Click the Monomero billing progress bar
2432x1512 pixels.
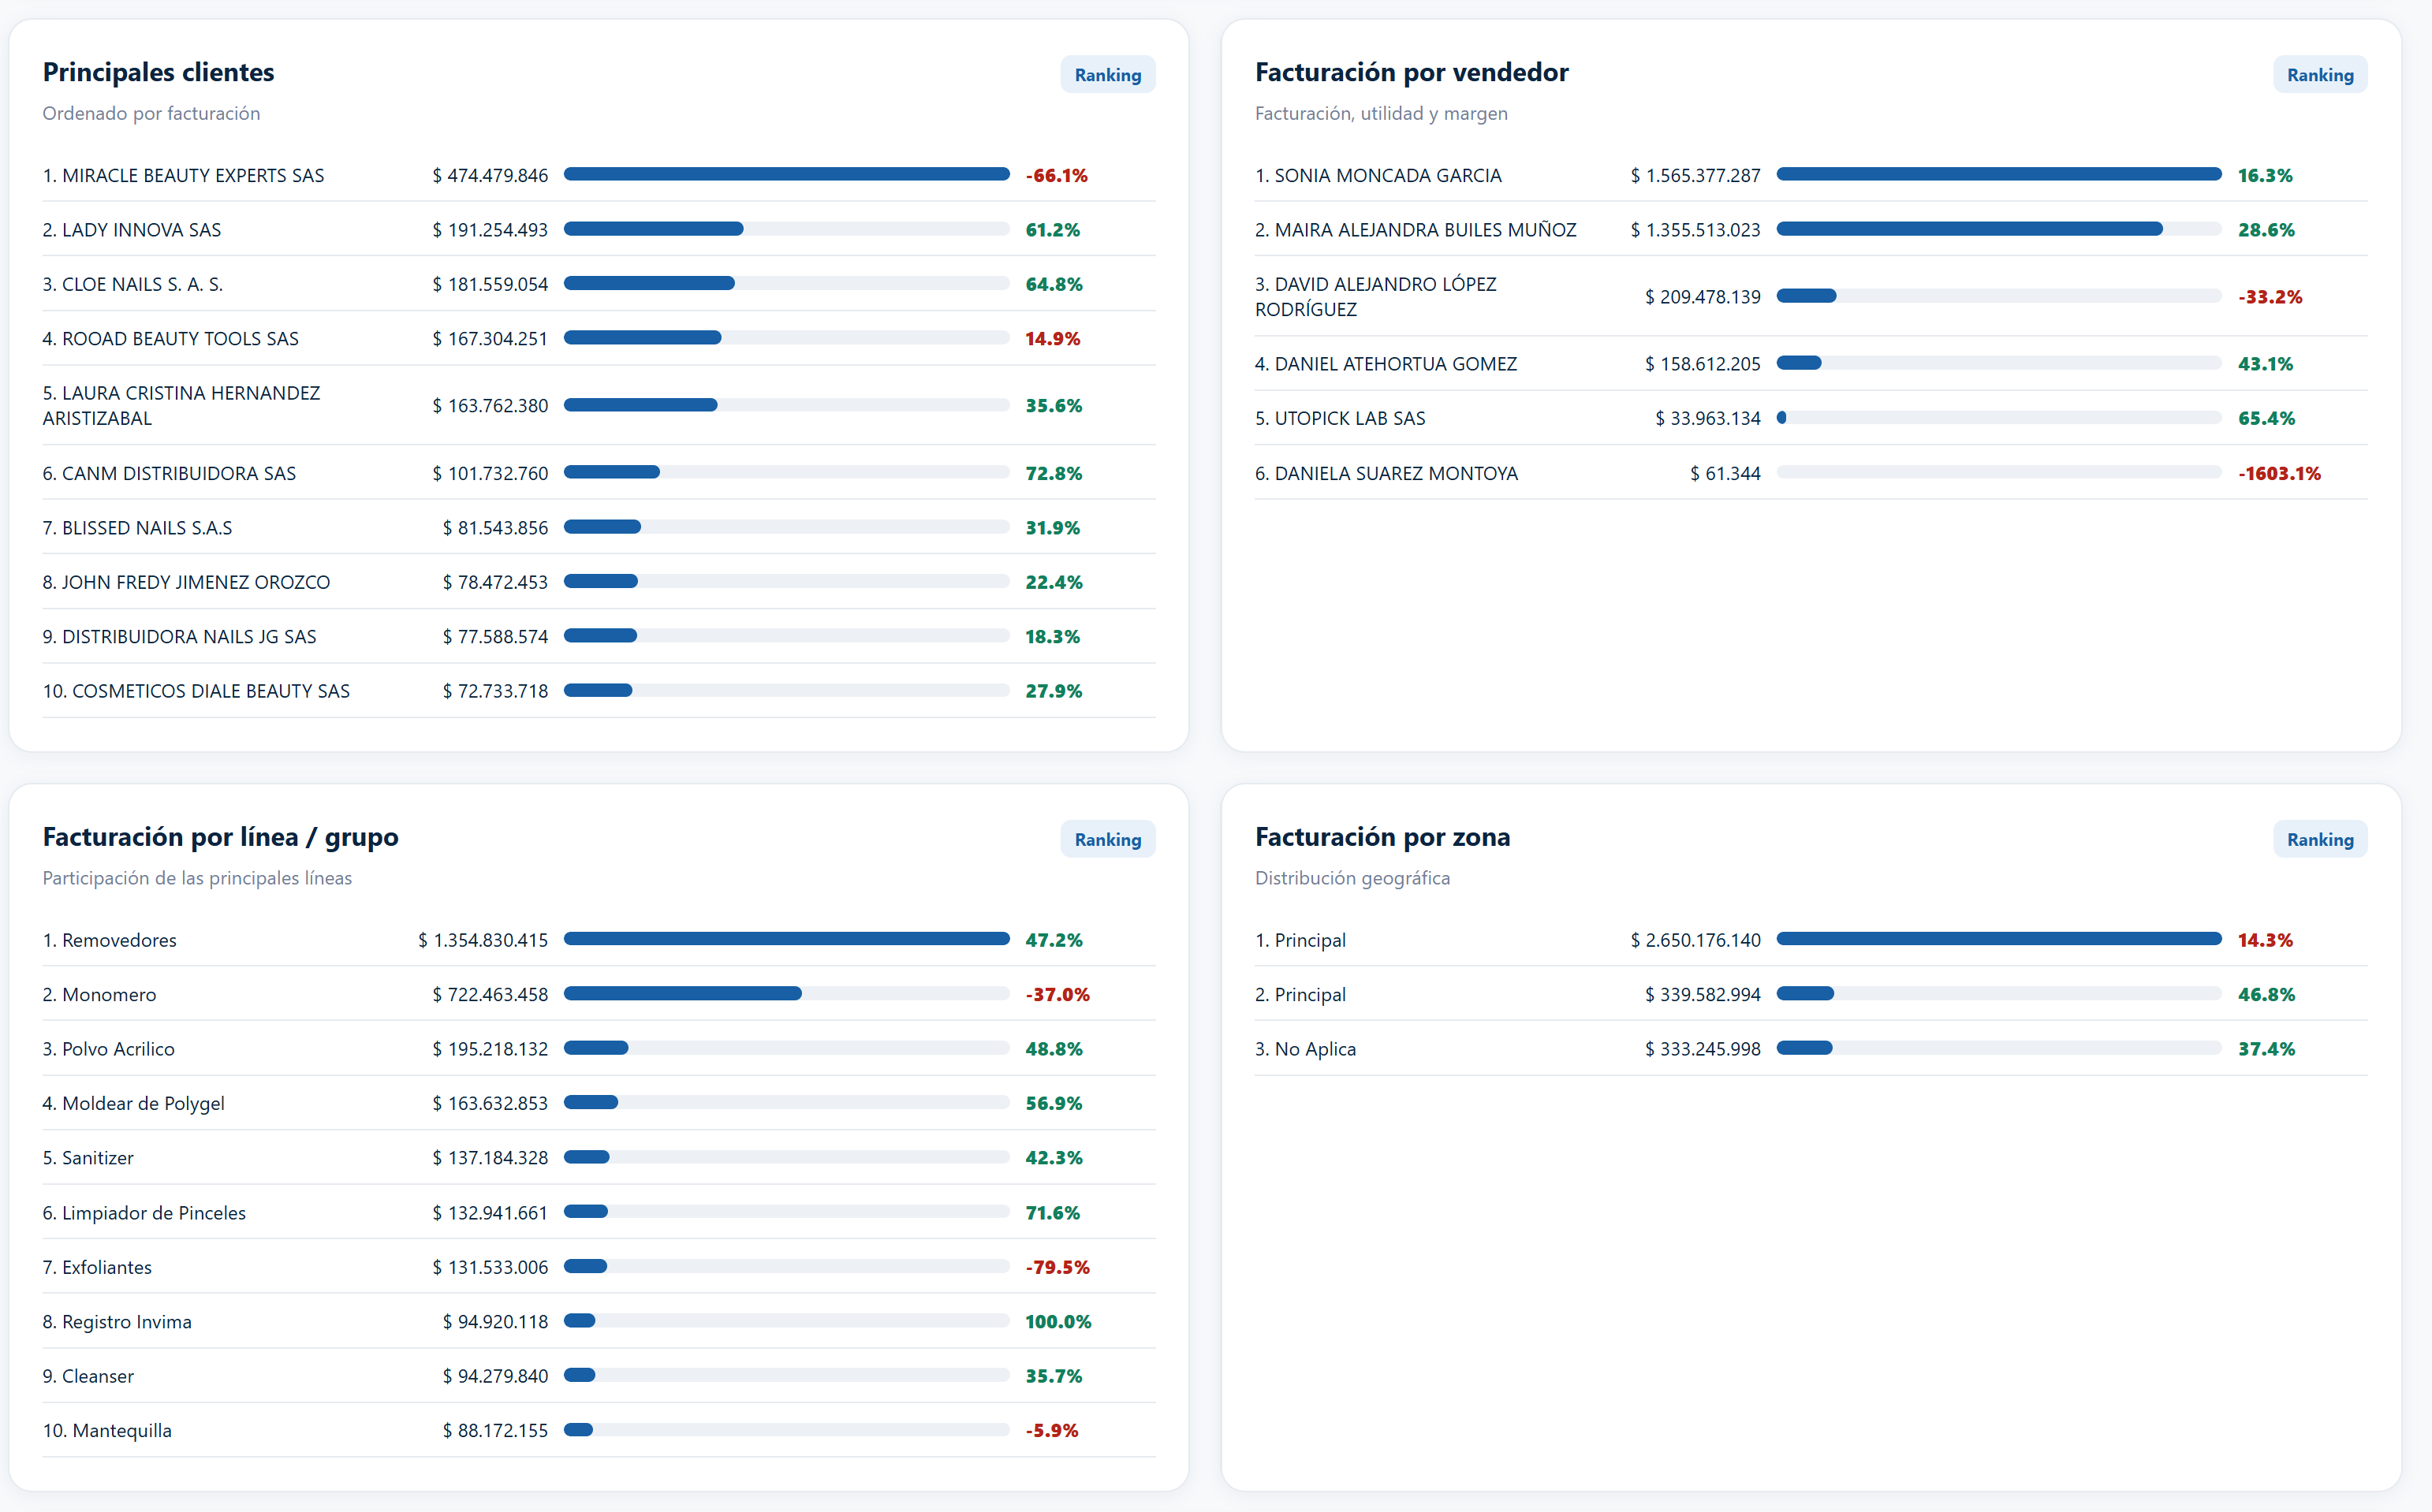[x=786, y=994]
